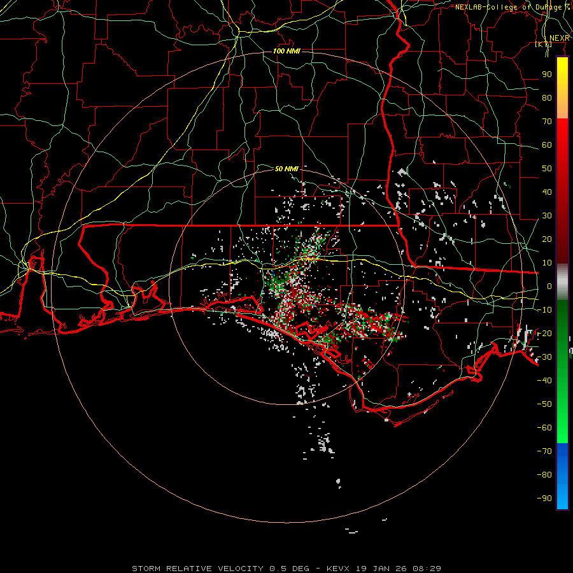Click the 10 value on velocity legend
This screenshot has width=573, height=573.
(547, 263)
